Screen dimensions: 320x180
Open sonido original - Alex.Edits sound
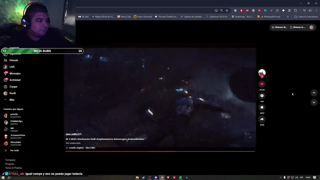(82, 148)
